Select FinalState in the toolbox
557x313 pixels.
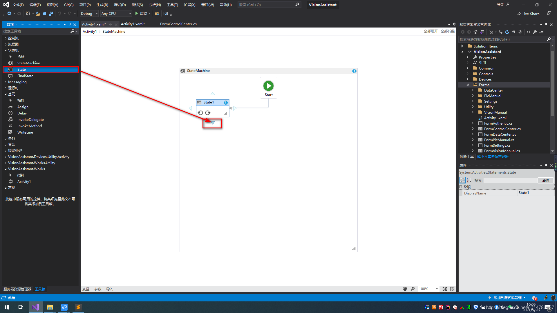[x=25, y=76]
